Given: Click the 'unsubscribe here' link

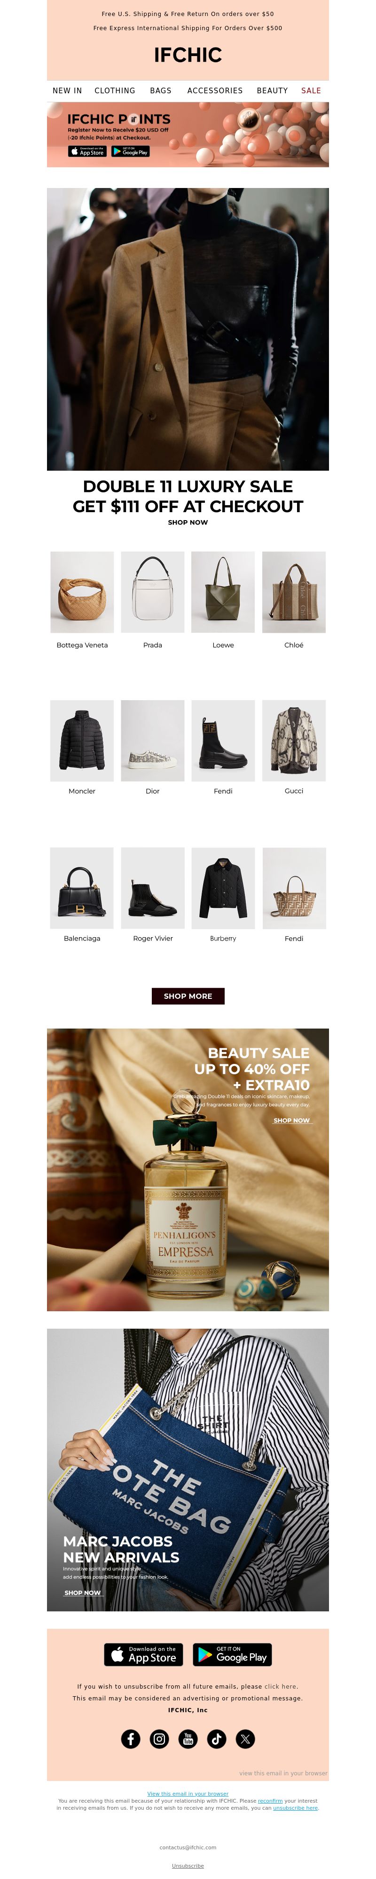Looking at the screenshot, I should coord(295,1807).
